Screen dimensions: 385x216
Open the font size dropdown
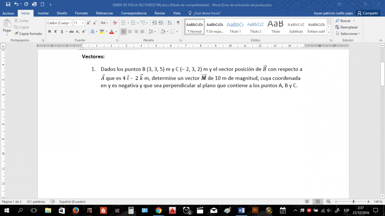click(83, 23)
